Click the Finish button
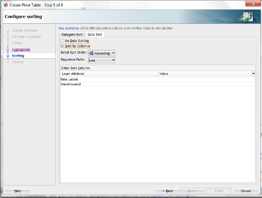262x198 pixels. click(219, 191)
